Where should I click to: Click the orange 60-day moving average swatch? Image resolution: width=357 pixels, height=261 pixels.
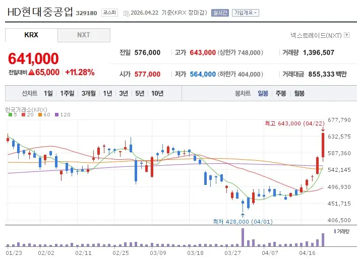click(x=40, y=115)
